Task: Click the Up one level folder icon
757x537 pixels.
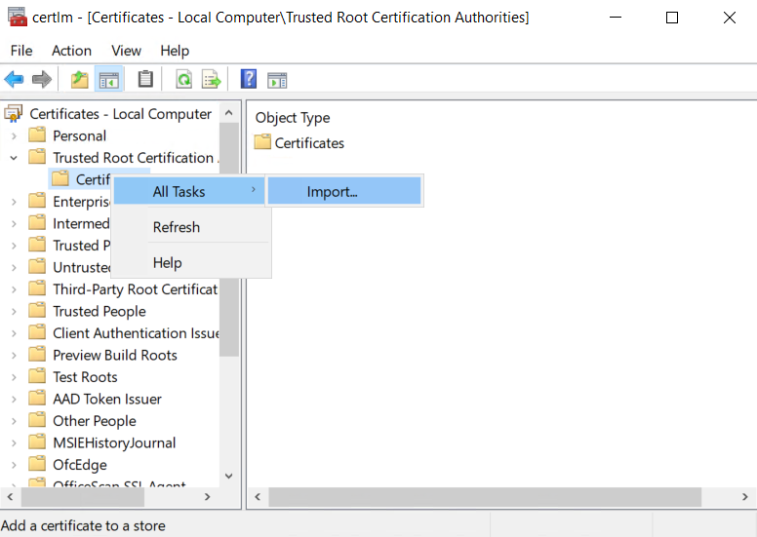Action: pos(80,79)
